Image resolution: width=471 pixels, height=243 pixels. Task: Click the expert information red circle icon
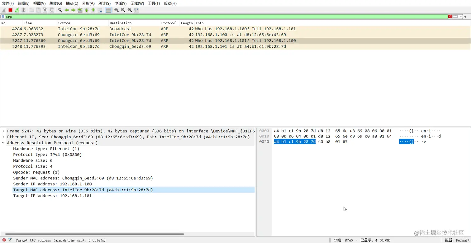point(4,240)
